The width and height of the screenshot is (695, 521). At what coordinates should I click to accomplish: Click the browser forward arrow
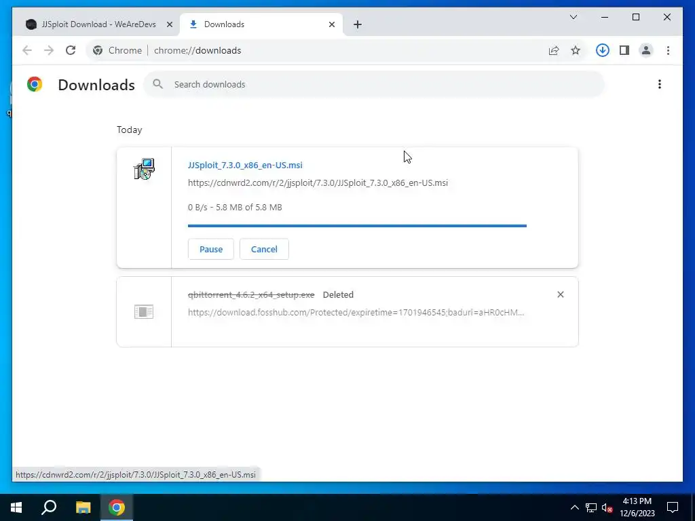(49, 50)
